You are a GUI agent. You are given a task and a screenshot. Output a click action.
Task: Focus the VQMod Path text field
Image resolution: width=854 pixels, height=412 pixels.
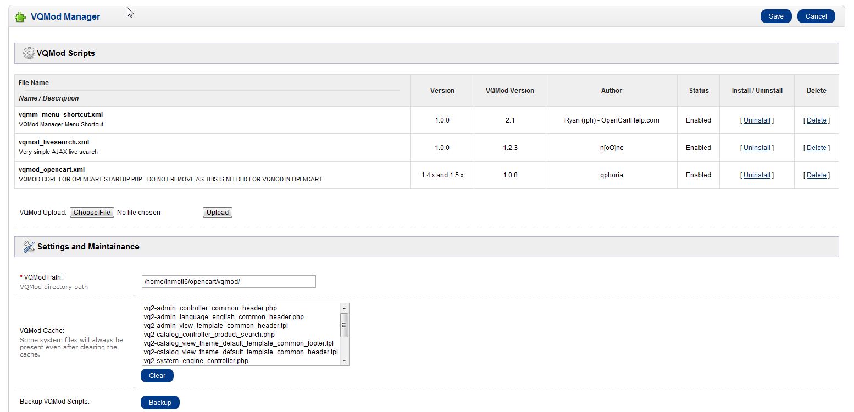(x=229, y=282)
